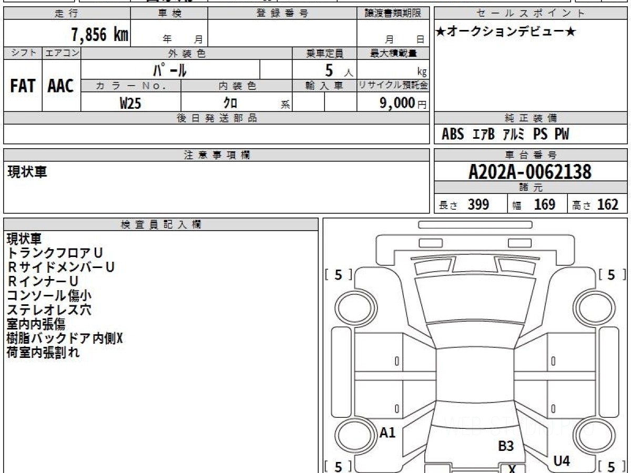Click the X marker box on car diagram
Viewport: 631px width, 473px height.
coord(511,469)
